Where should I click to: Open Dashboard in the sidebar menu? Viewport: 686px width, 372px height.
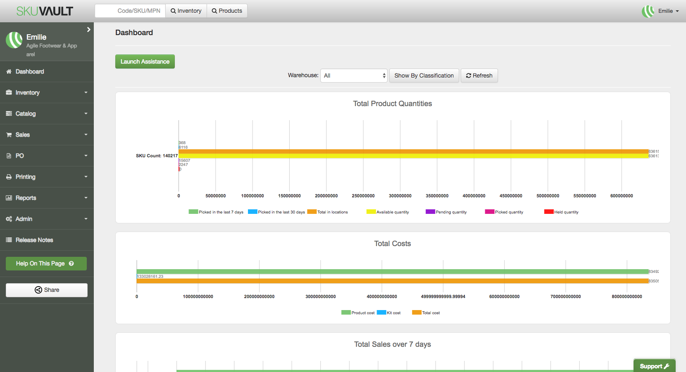tap(47, 71)
